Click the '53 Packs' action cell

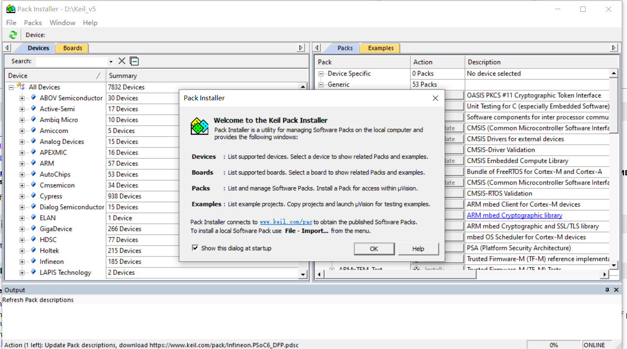[x=425, y=84]
